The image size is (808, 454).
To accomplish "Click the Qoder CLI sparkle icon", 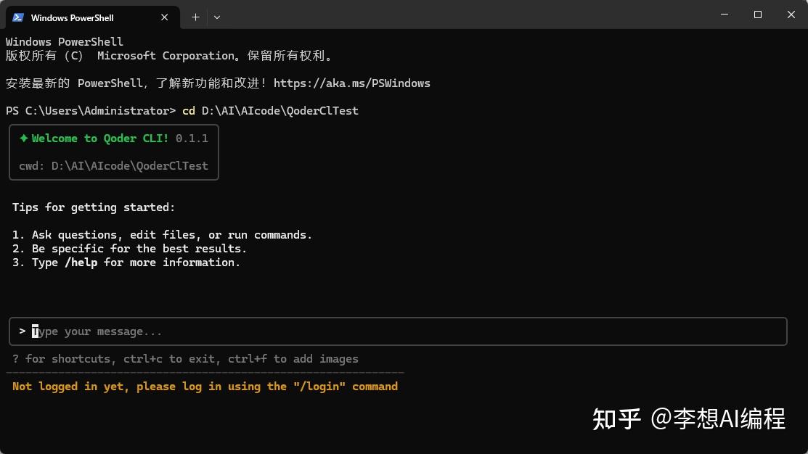I will [x=23, y=138].
